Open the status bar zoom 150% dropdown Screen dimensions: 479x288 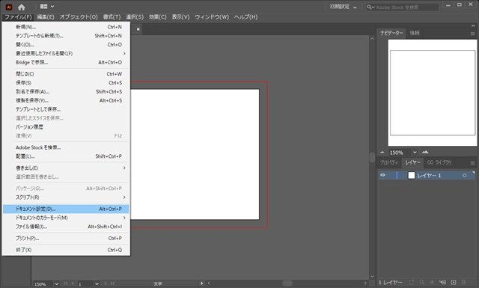point(57,284)
